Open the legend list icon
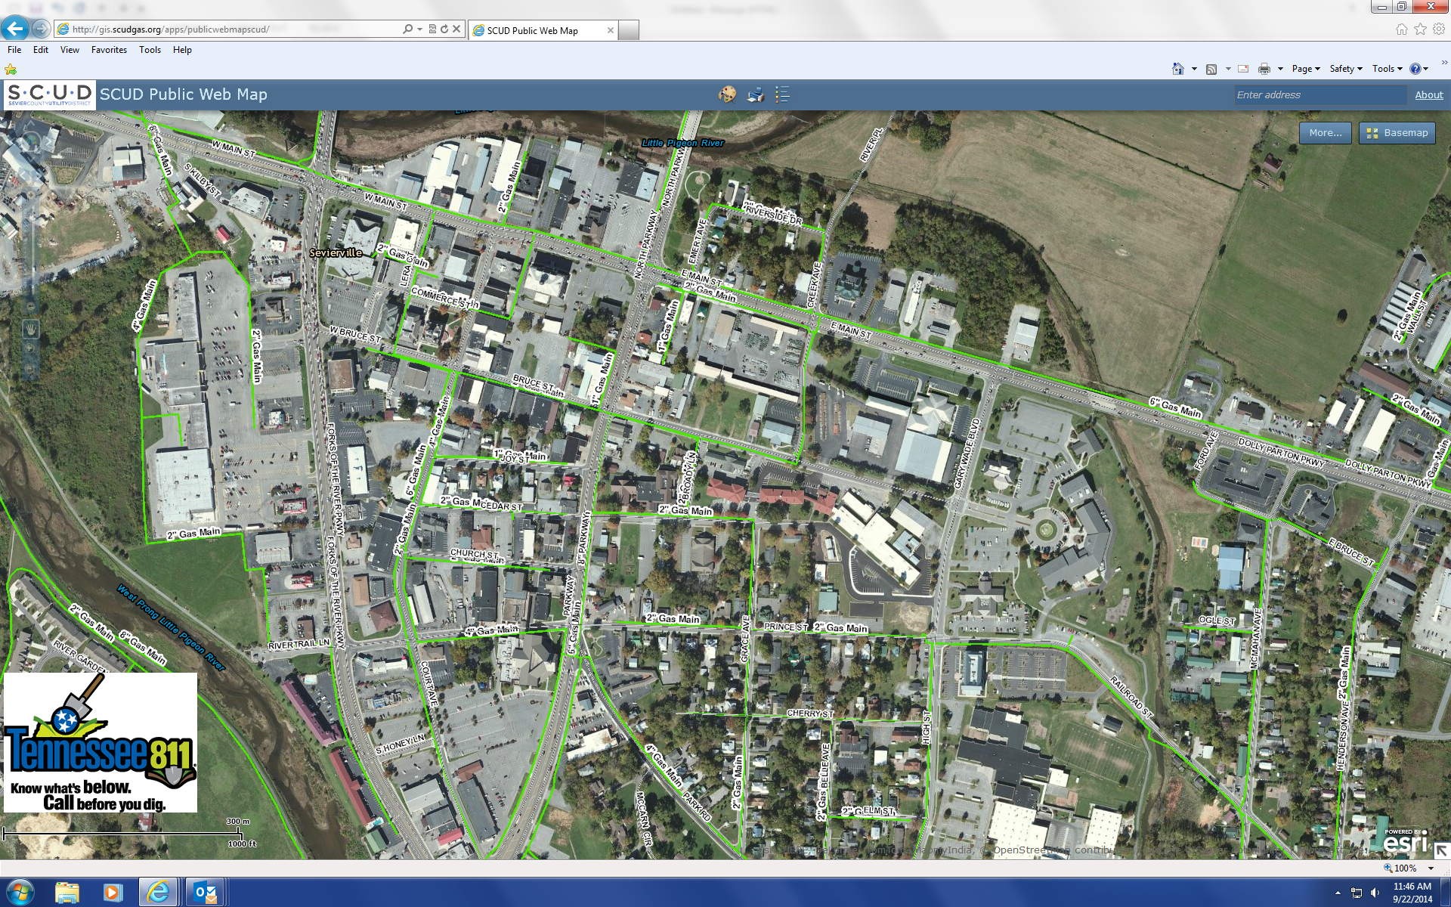 (x=782, y=94)
